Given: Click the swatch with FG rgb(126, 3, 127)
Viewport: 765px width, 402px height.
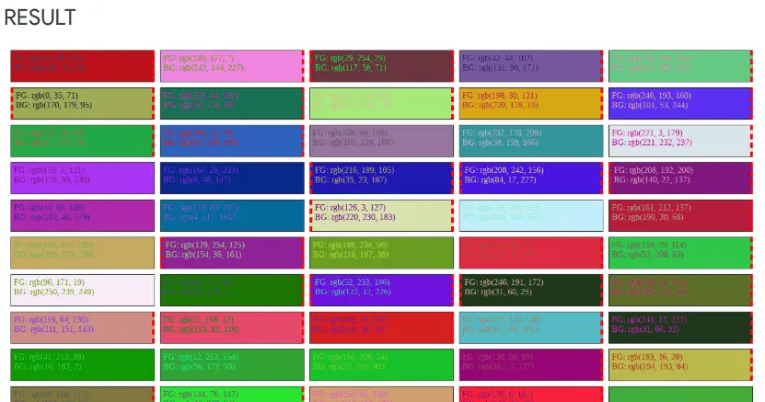Looking at the screenshot, I should [381, 215].
